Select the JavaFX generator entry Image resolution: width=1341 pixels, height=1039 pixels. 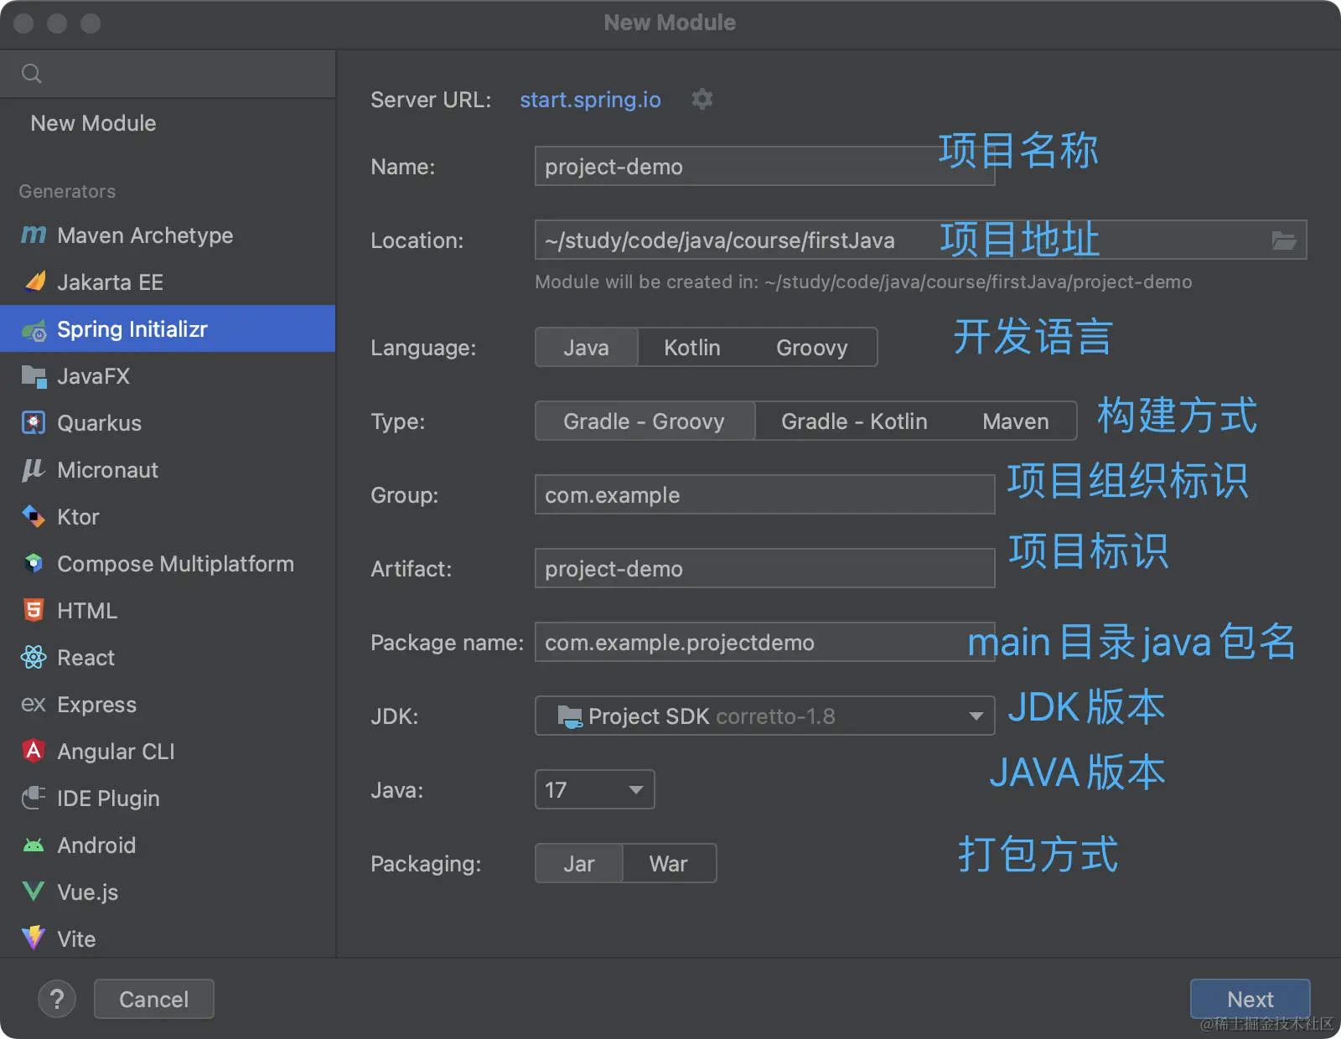click(168, 376)
